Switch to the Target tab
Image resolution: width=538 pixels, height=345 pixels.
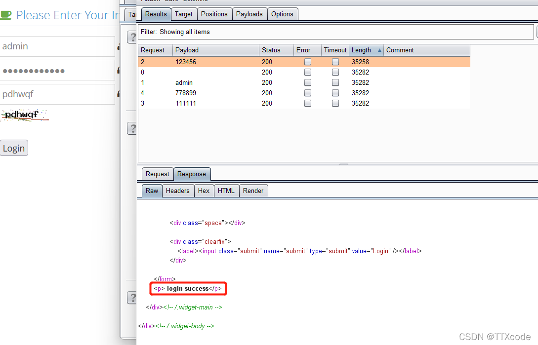point(184,14)
